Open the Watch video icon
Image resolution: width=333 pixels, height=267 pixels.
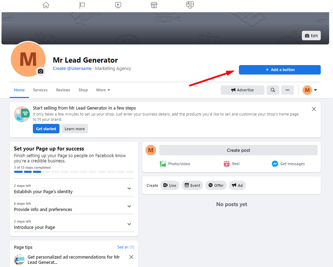(x=118, y=5)
